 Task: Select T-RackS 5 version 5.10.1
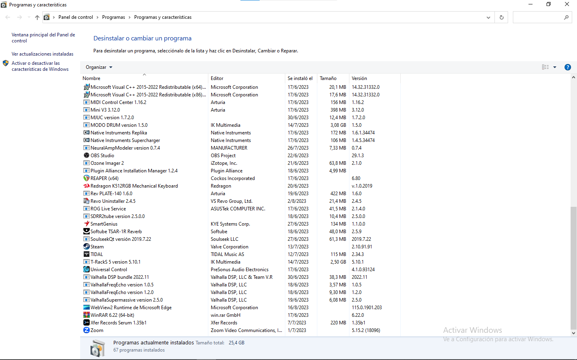240,262
